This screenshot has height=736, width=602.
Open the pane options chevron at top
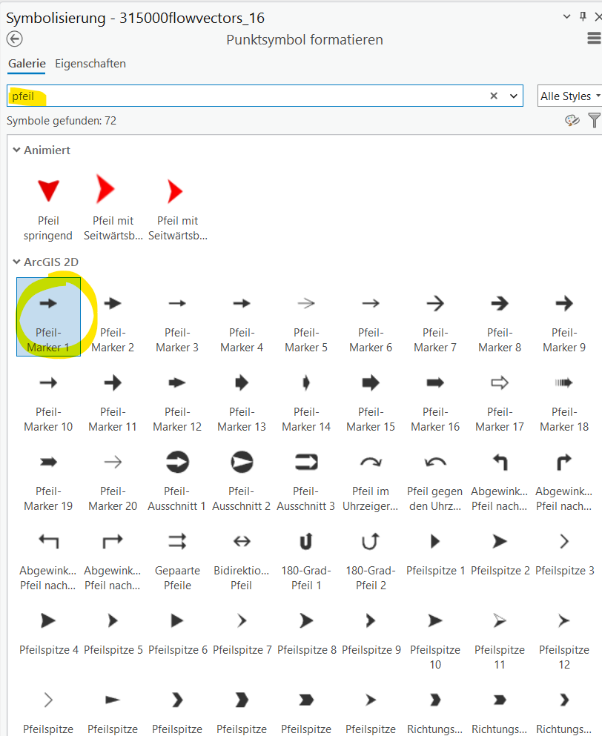point(566,16)
